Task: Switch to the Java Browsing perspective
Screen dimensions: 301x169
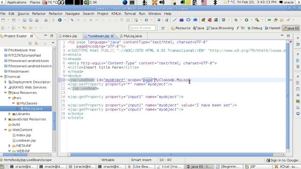Action: (x=220, y=28)
